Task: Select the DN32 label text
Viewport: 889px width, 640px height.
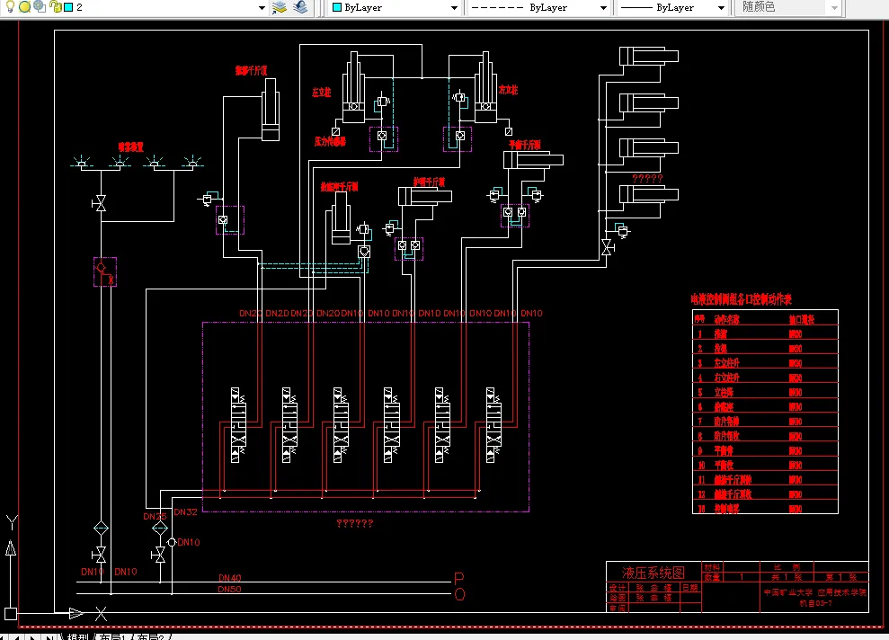Action: click(x=185, y=511)
